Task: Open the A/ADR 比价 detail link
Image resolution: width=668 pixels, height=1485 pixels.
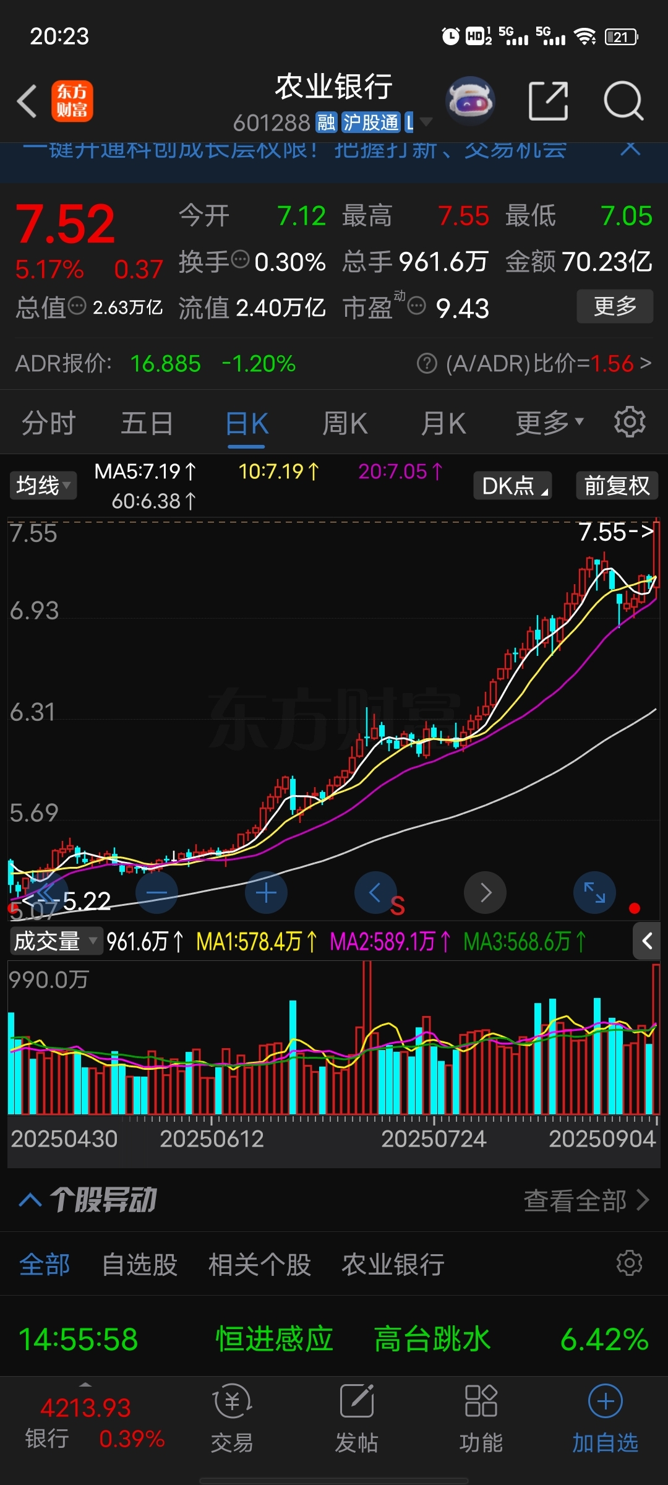Action: coord(548,364)
